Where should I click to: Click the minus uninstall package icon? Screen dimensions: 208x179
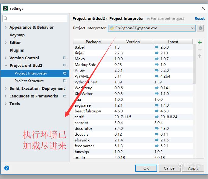pos(200,49)
